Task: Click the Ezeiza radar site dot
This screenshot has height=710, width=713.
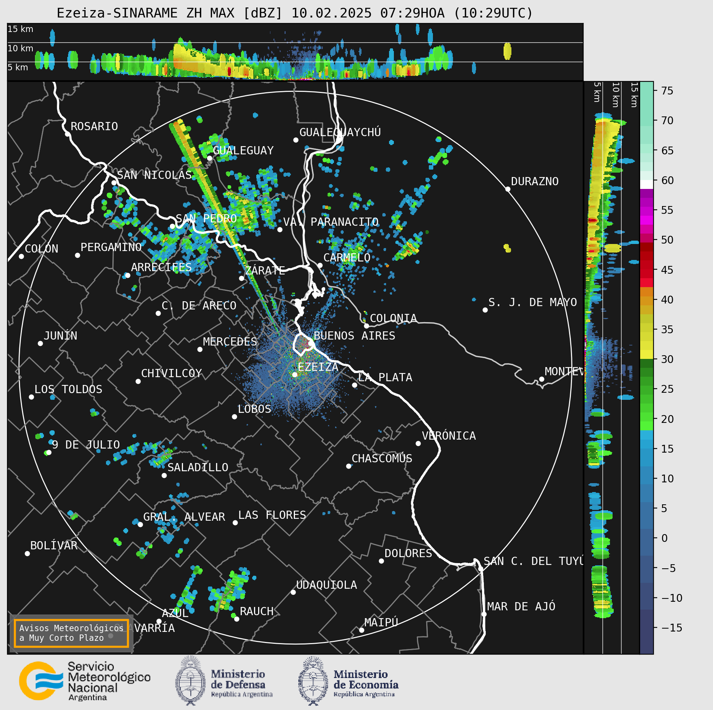Action: click(295, 375)
